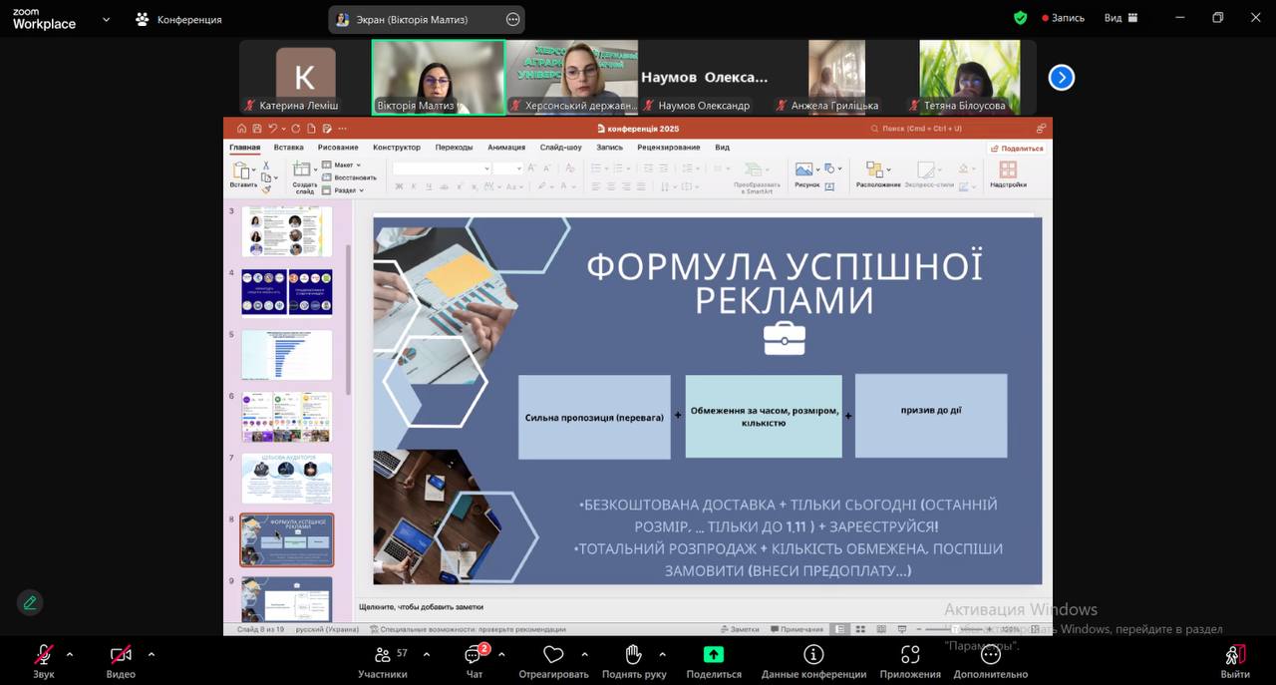Viewport: 1276px width, 685px height.
Task: Click the Конференция paw icon tab
Action: coord(143,19)
